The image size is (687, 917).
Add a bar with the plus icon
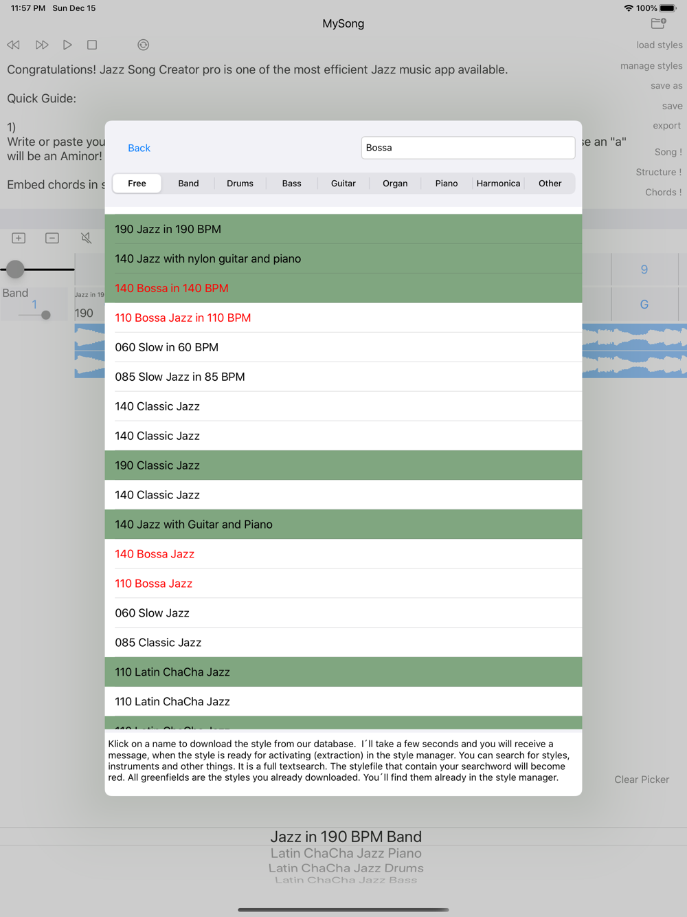(19, 238)
